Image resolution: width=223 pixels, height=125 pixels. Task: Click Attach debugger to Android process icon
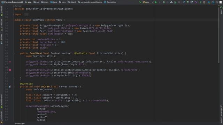pyautogui.click(x=175, y=2)
